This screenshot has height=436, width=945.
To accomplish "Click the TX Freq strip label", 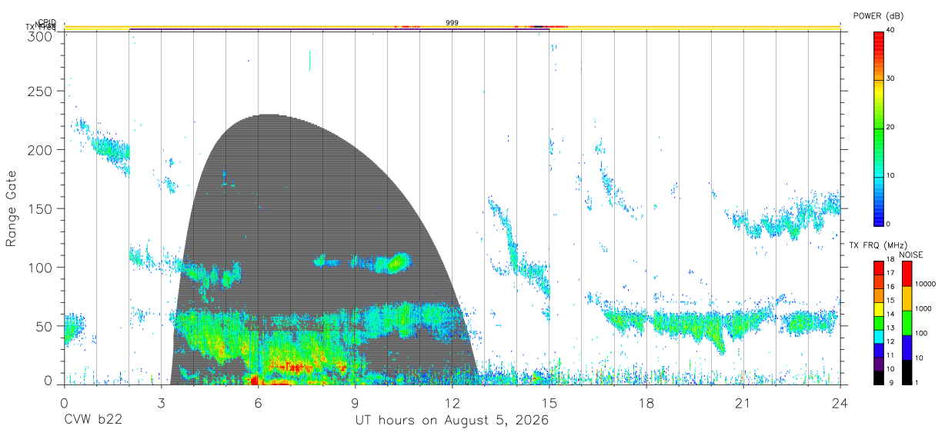I will tap(42, 28).
